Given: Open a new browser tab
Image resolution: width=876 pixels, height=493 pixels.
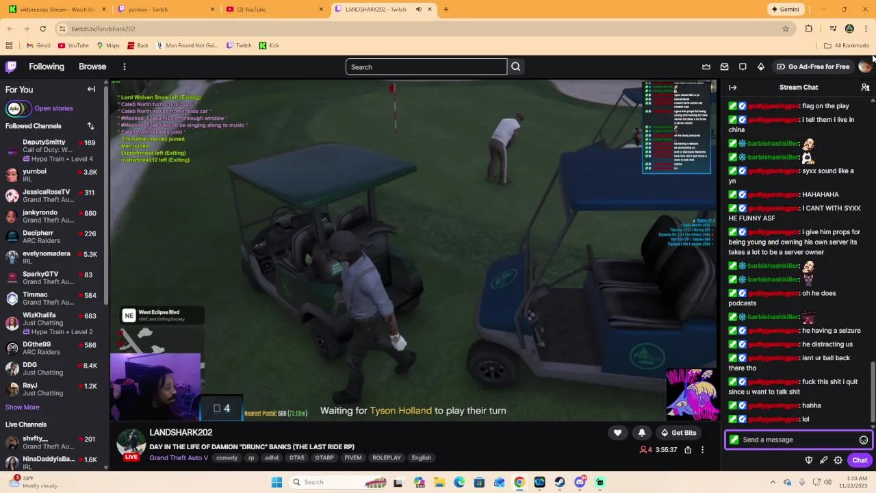Looking at the screenshot, I should 446,9.
